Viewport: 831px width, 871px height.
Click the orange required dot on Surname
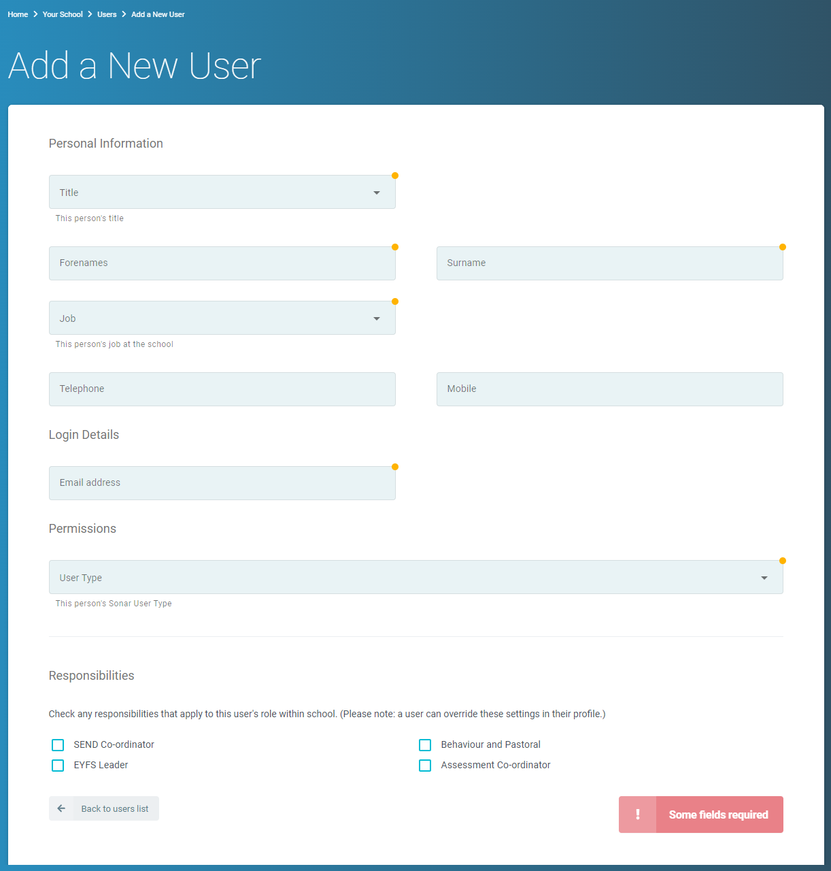pos(783,247)
